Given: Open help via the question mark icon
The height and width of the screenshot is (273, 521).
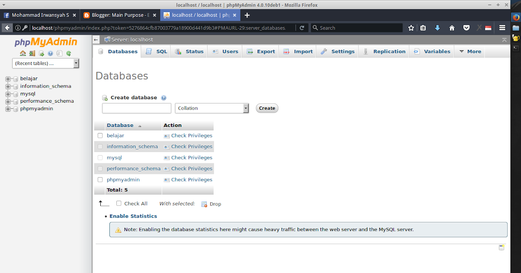Looking at the screenshot, I should [x=50, y=53].
